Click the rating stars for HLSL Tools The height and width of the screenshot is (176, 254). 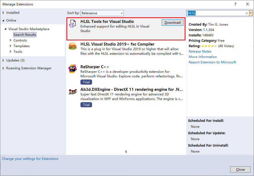209,46
